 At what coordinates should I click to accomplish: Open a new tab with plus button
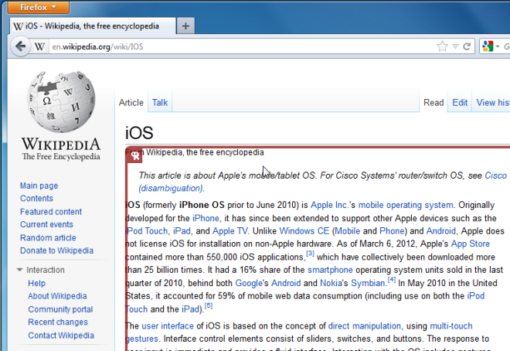[185, 26]
